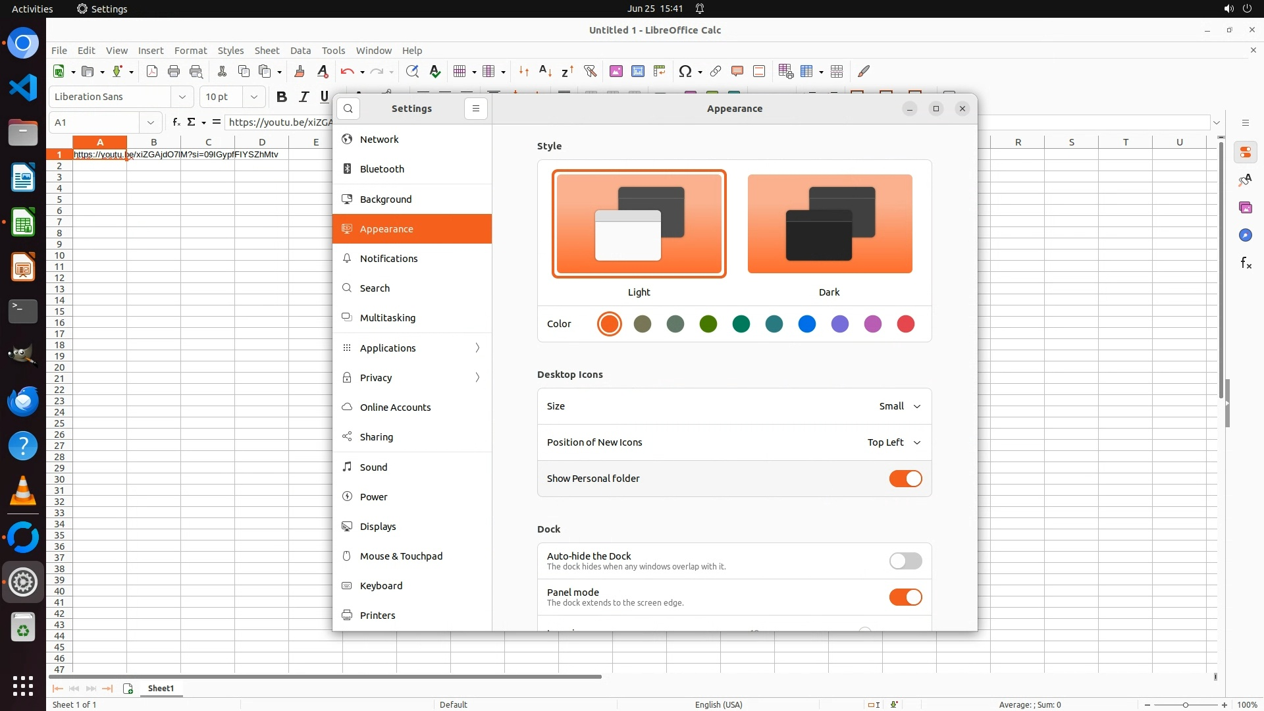The width and height of the screenshot is (1264, 711).
Task: Open the Settings hamburger menu
Action: pyautogui.click(x=475, y=109)
